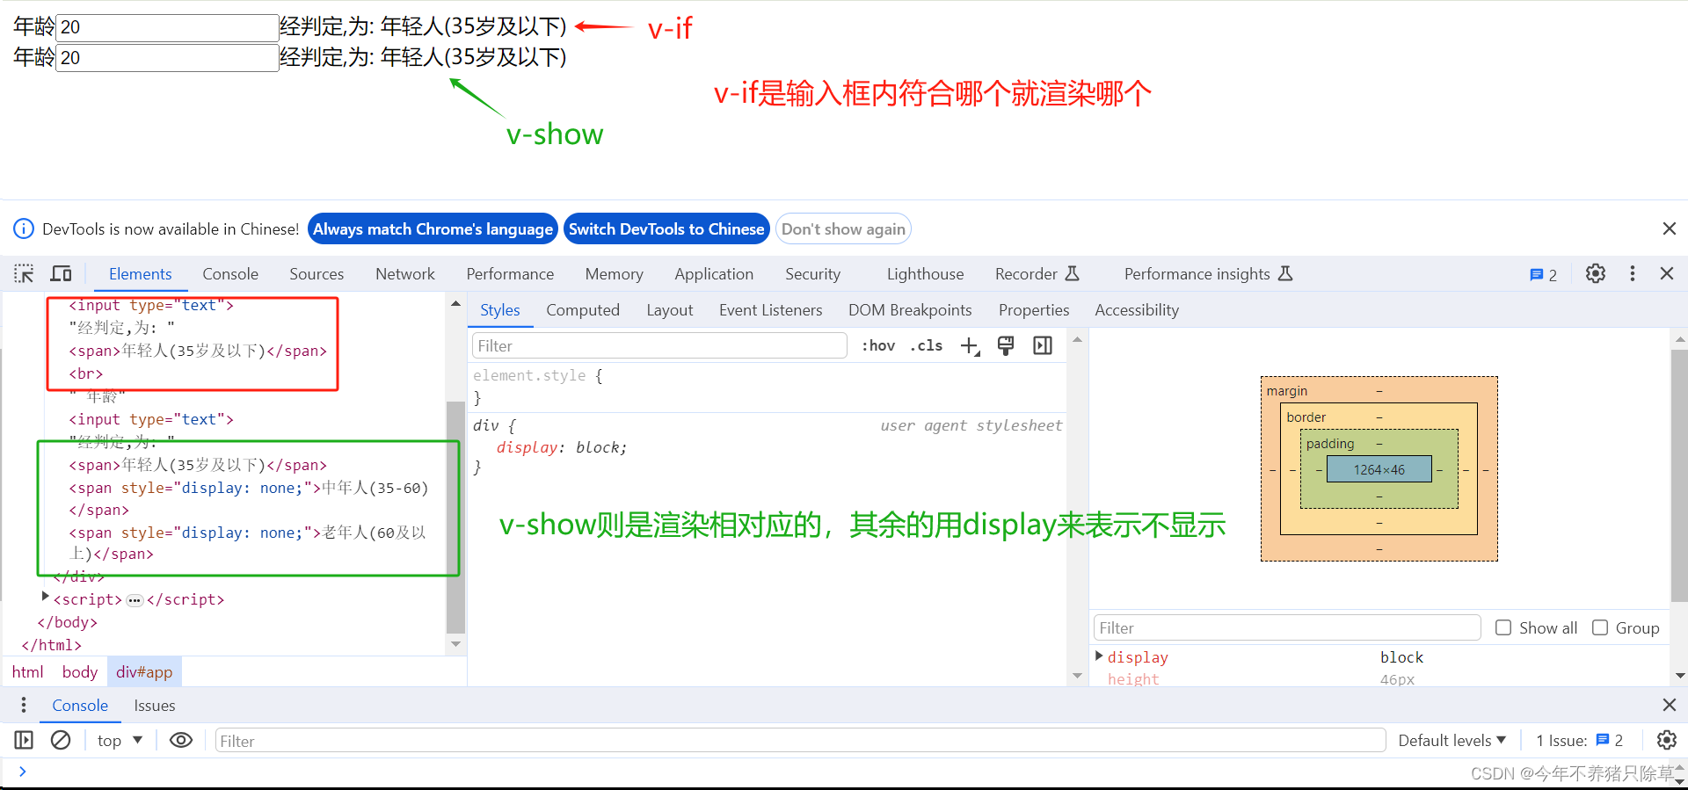
Task: Open the Recorder tab
Action: click(x=1037, y=274)
